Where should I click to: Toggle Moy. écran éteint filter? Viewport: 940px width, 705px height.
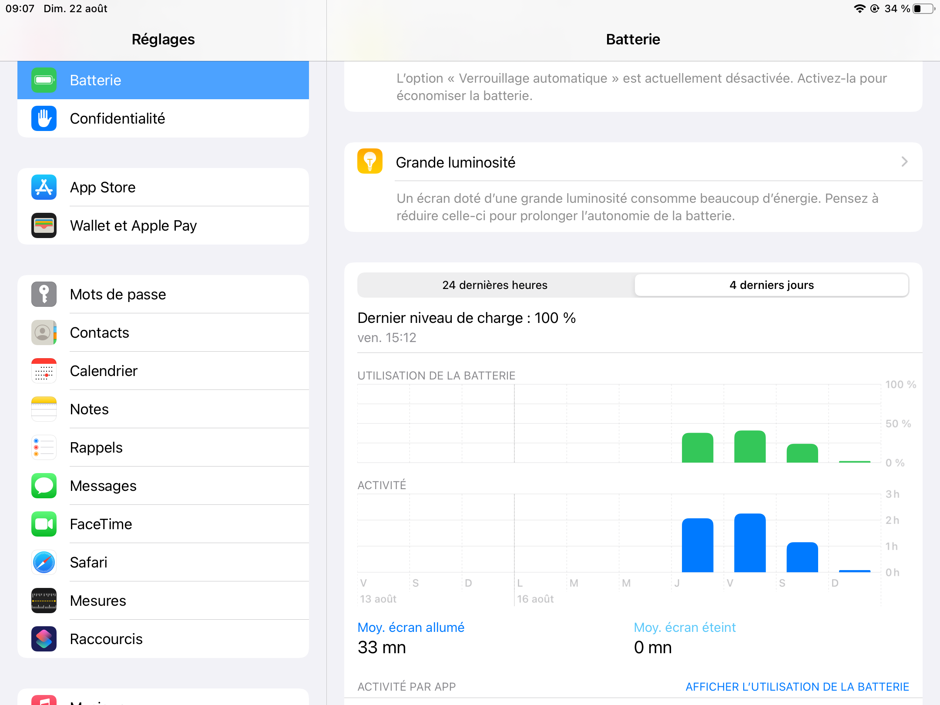685,628
